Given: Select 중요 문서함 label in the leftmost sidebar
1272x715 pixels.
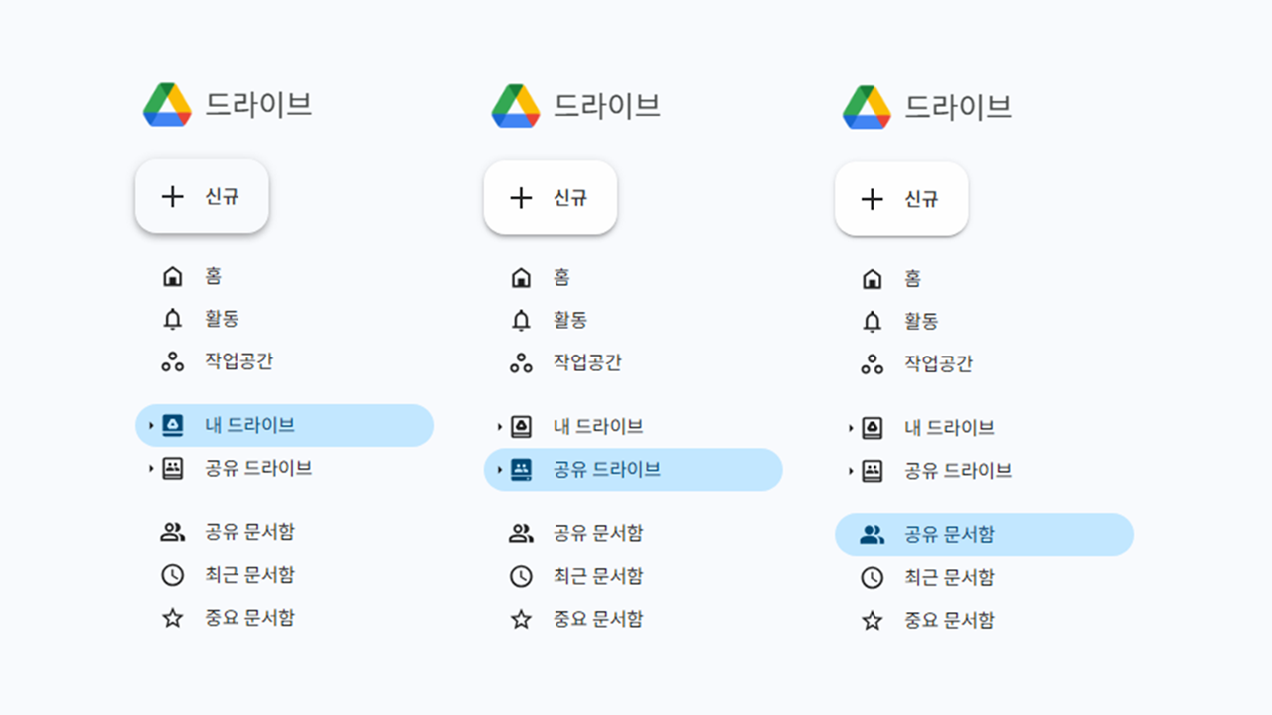Looking at the screenshot, I should click(249, 618).
